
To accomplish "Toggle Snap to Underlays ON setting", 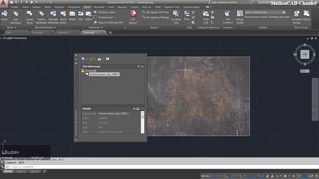I will pyautogui.click(x=110, y=22).
